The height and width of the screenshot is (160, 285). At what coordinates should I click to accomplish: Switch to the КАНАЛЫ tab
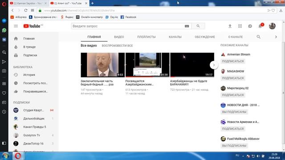[175, 37]
